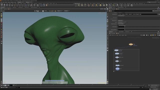Switch to the Modify shelf tab
The height and width of the screenshot is (90, 160).
point(4,4)
